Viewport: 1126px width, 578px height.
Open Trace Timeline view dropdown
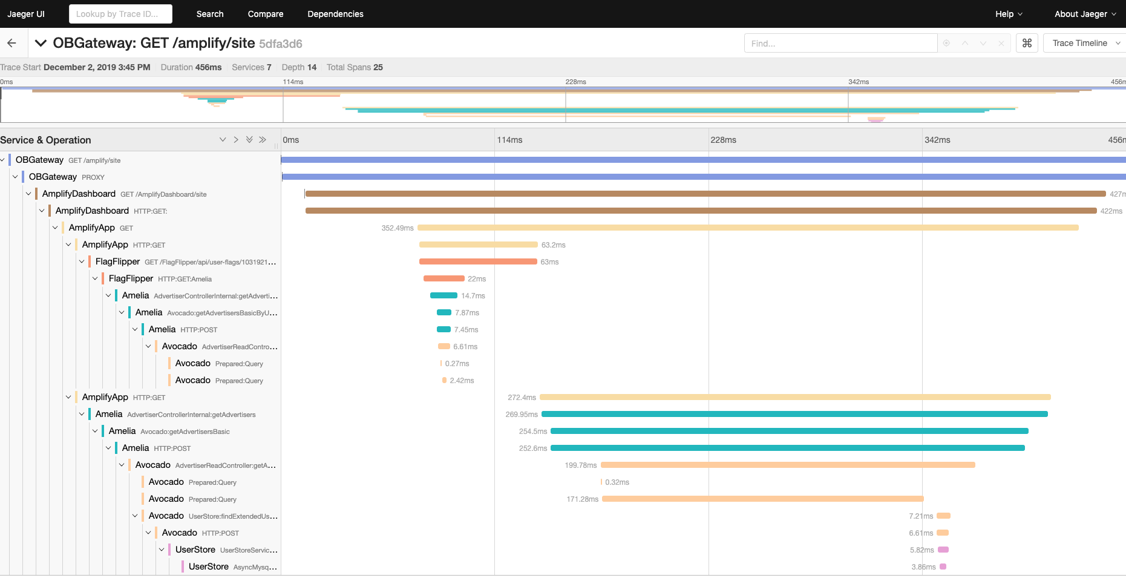click(1084, 43)
